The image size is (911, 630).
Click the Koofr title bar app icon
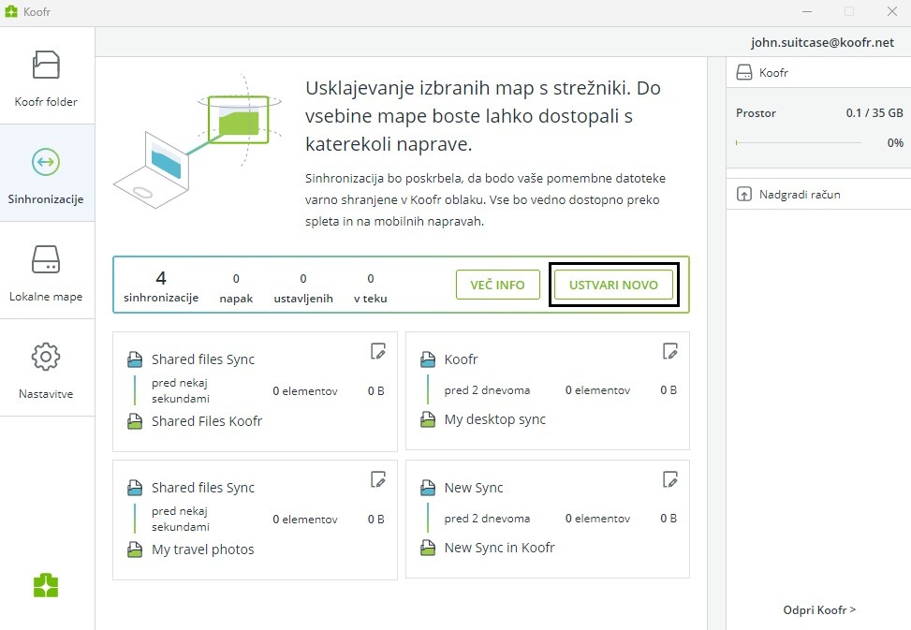[11, 11]
